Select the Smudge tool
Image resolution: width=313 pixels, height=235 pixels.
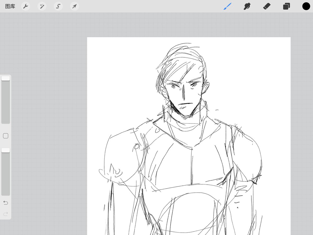pos(247,6)
